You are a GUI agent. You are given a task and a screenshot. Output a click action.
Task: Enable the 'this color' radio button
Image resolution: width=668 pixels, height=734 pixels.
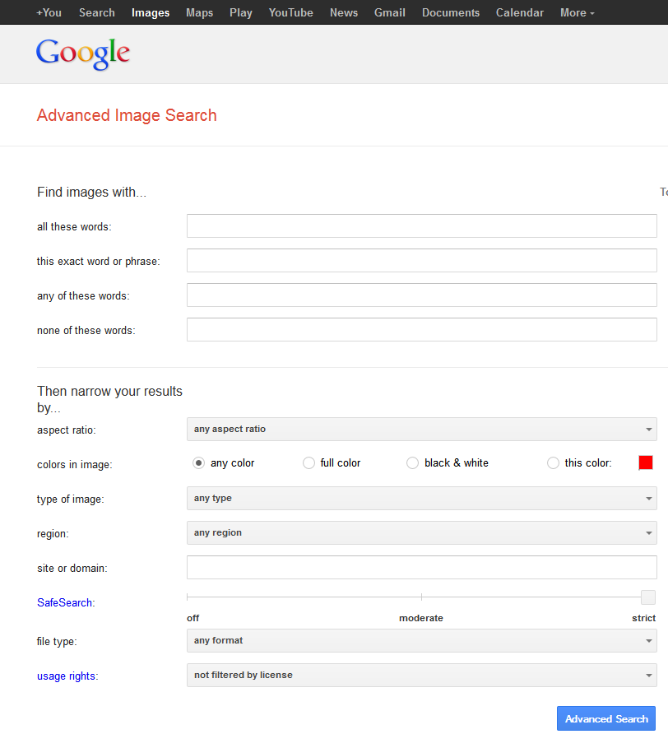point(553,463)
